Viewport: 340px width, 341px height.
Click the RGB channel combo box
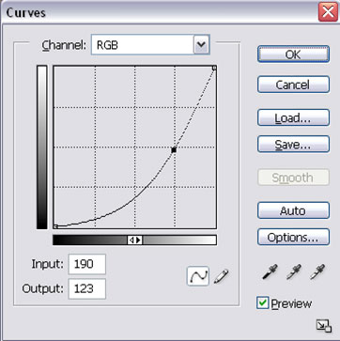click(x=150, y=45)
